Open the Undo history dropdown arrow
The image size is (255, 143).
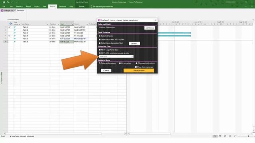coord(10,2)
